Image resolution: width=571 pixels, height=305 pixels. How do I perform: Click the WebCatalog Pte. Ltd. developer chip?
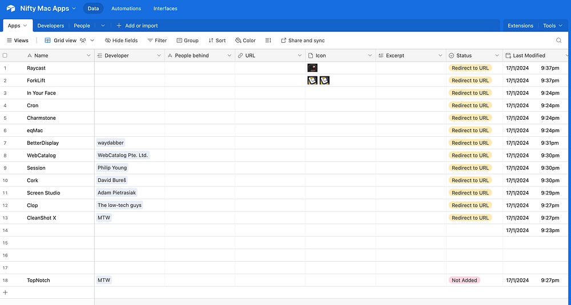point(123,155)
